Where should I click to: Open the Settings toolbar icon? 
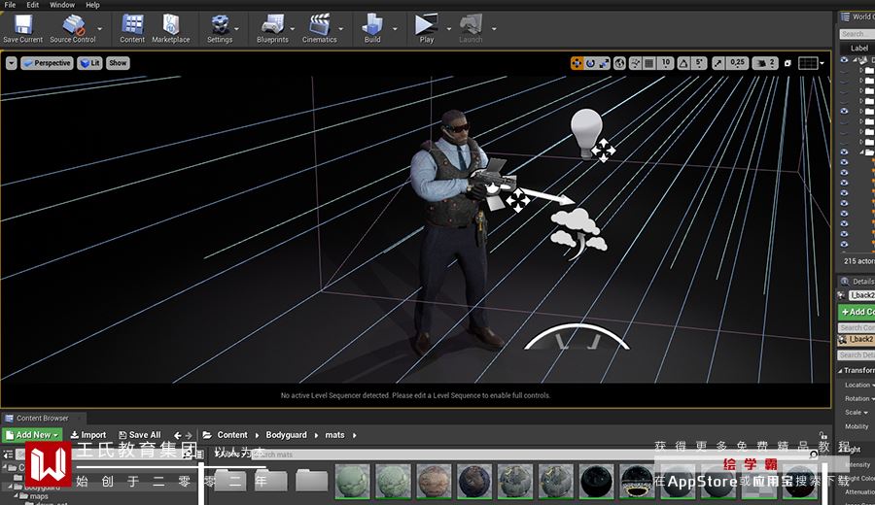220,28
